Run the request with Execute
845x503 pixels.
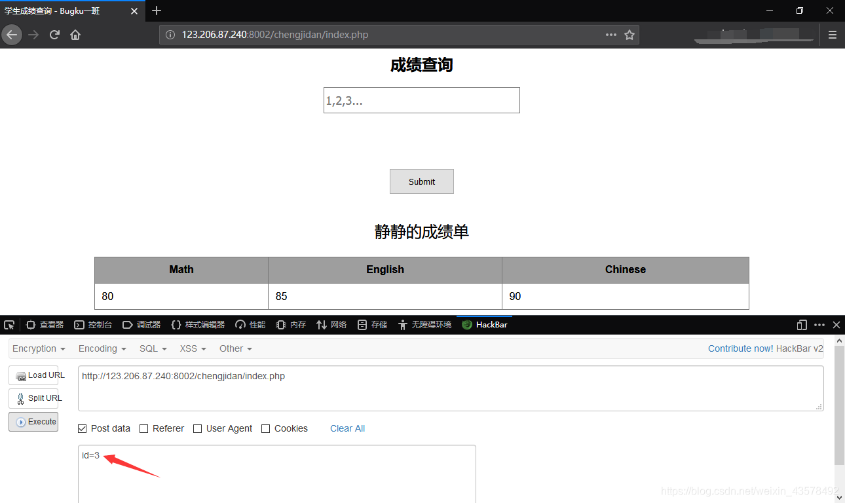pyautogui.click(x=33, y=422)
